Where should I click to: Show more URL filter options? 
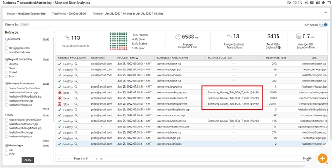point(46,141)
